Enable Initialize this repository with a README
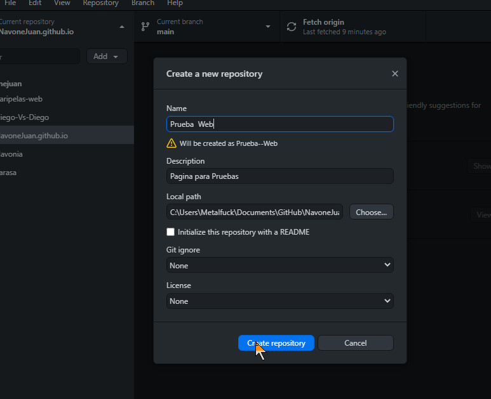This screenshot has height=399, width=491. click(x=170, y=232)
